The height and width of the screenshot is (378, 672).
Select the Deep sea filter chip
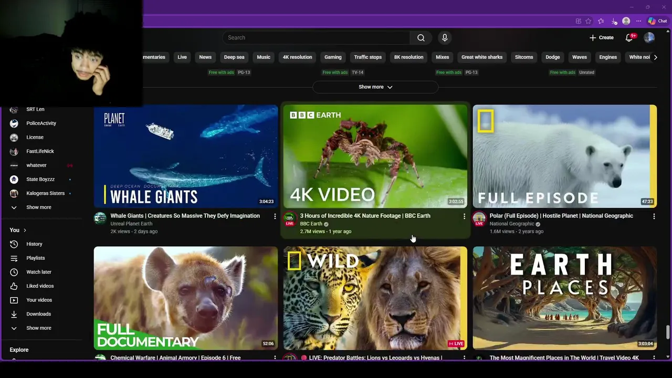pos(234,57)
